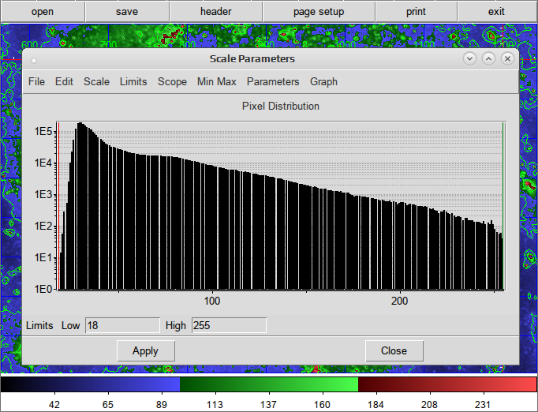Click the save button
This screenshot has height=412, width=538.
pyautogui.click(x=127, y=12)
